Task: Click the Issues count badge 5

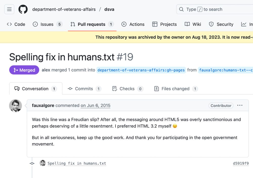Action: pyautogui.click(x=59, y=24)
